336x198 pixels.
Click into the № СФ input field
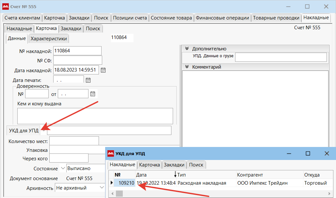point(78,60)
